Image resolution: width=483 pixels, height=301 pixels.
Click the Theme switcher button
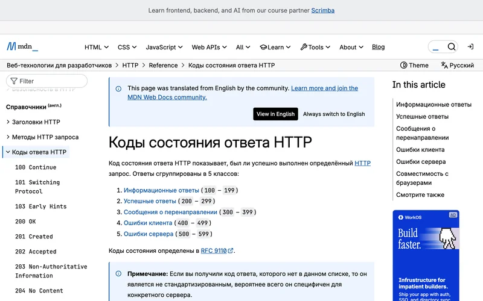tap(414, 65)
